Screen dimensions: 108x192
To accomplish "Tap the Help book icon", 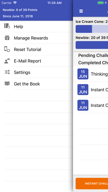I will point(7,26).
